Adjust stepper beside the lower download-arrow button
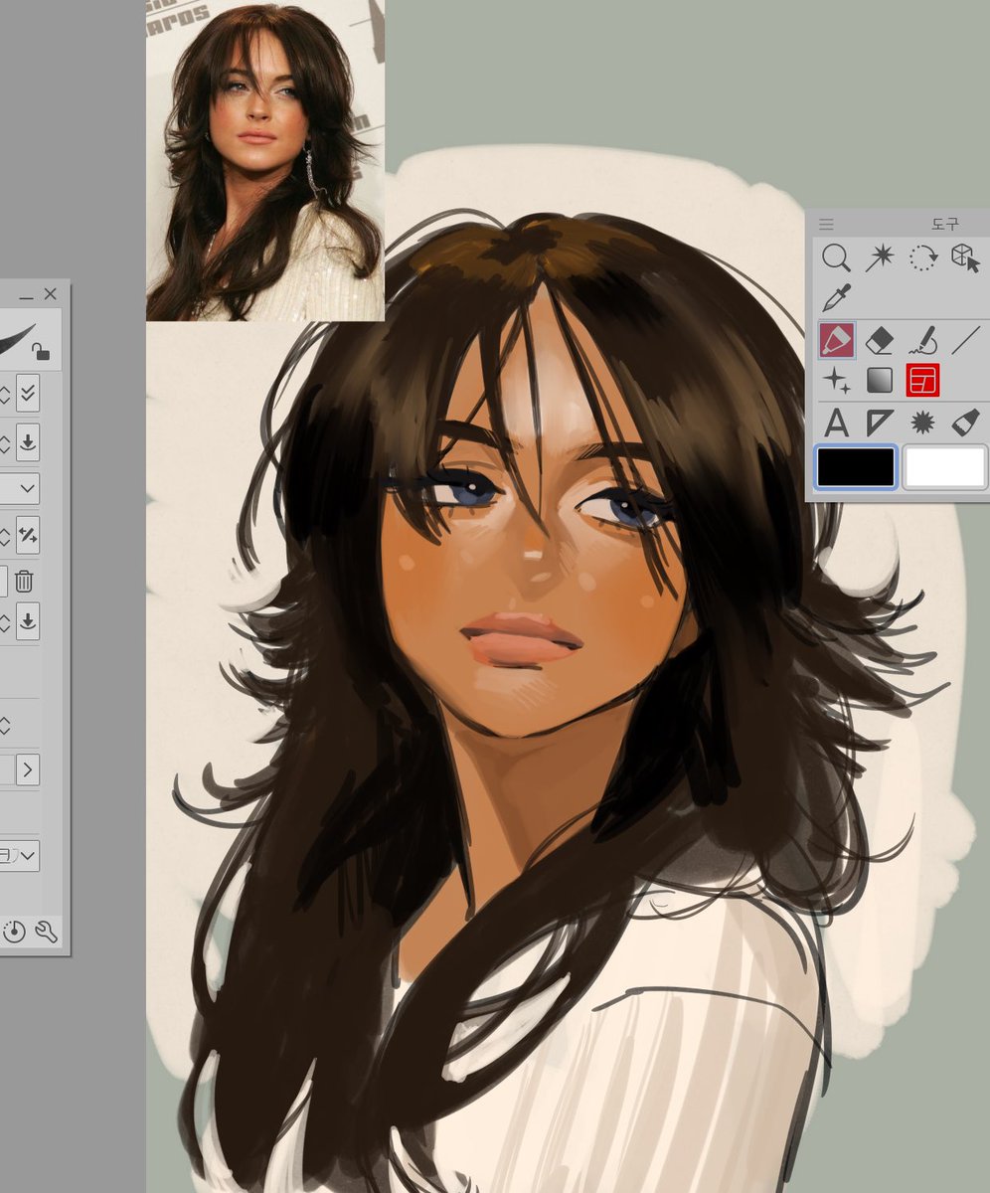 point(5,622)
